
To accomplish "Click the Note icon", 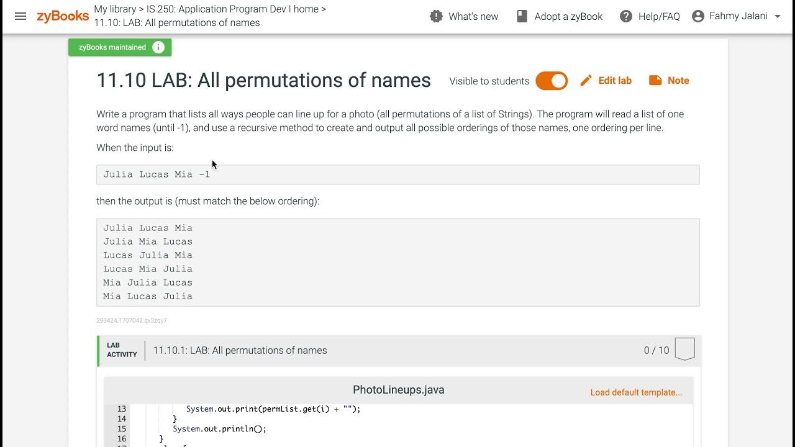I will point(655,81).
